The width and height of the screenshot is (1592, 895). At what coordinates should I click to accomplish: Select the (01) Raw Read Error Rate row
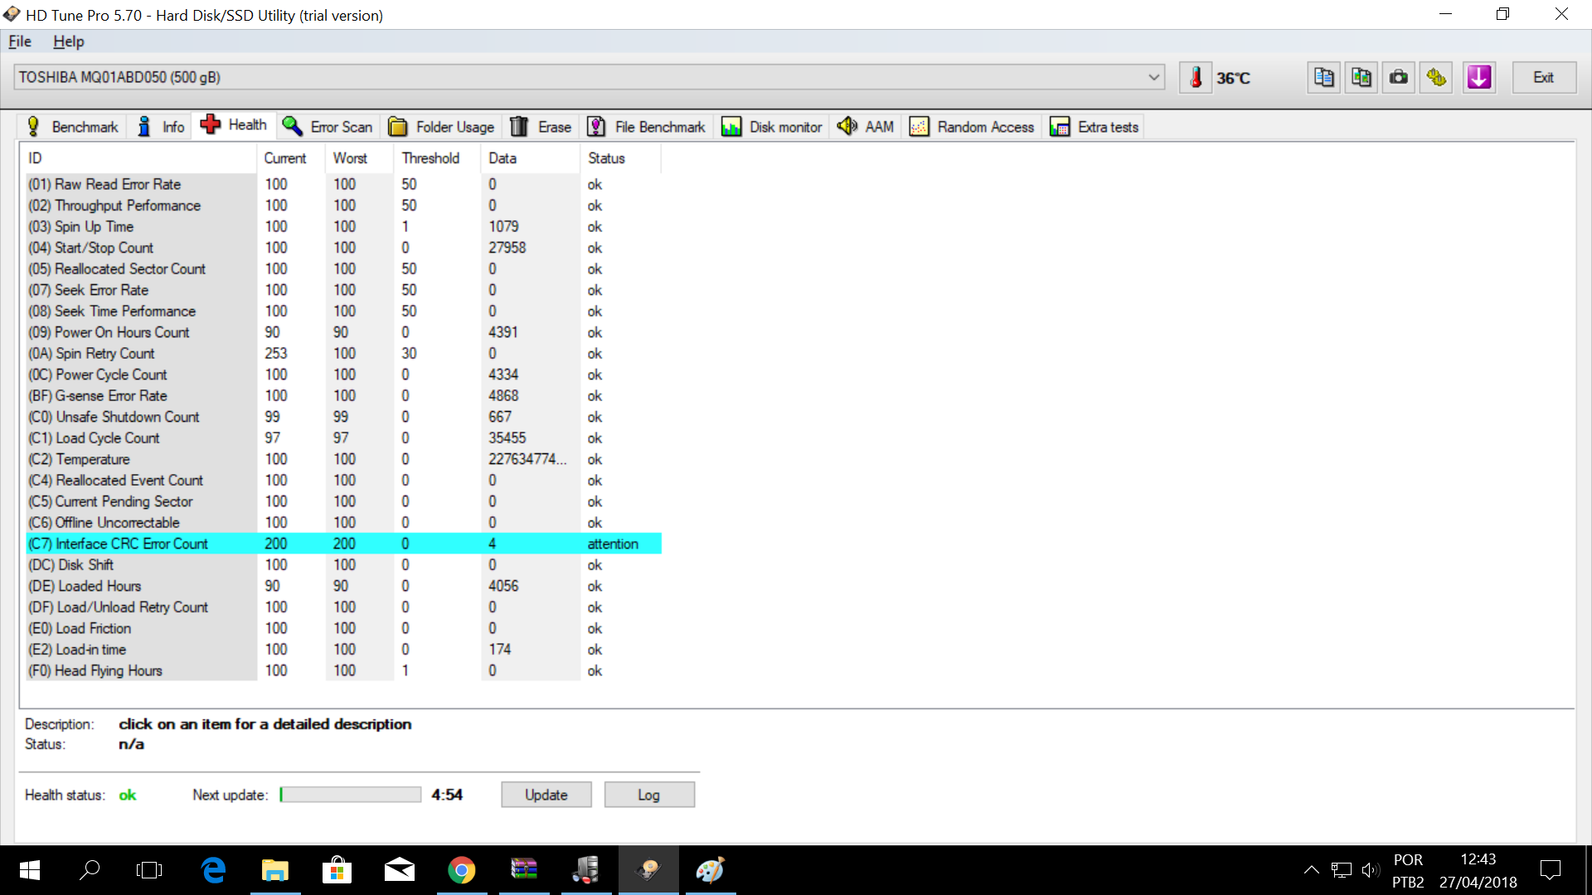pos(343,184)
